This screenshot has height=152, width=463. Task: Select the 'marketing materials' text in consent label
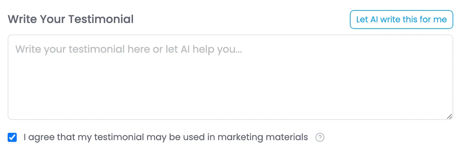pyautogui.click(x=263, y=137)
